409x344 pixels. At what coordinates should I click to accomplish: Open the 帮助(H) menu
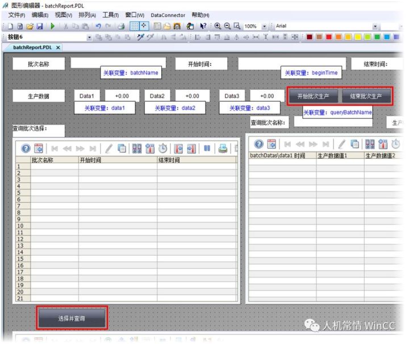(x=201, y=15)
